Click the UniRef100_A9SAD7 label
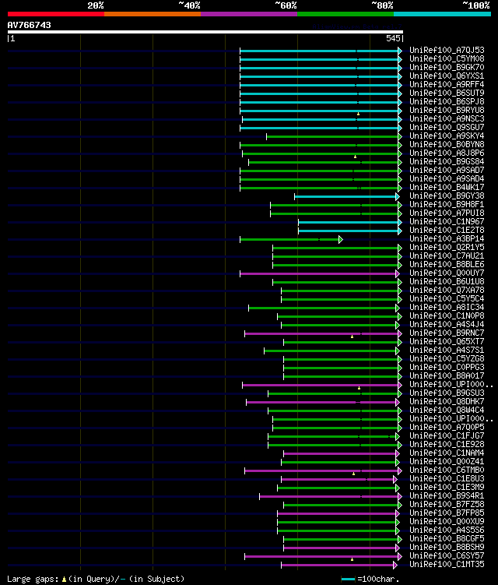Viewport: 498px width, 585px height. pos(447,170)
